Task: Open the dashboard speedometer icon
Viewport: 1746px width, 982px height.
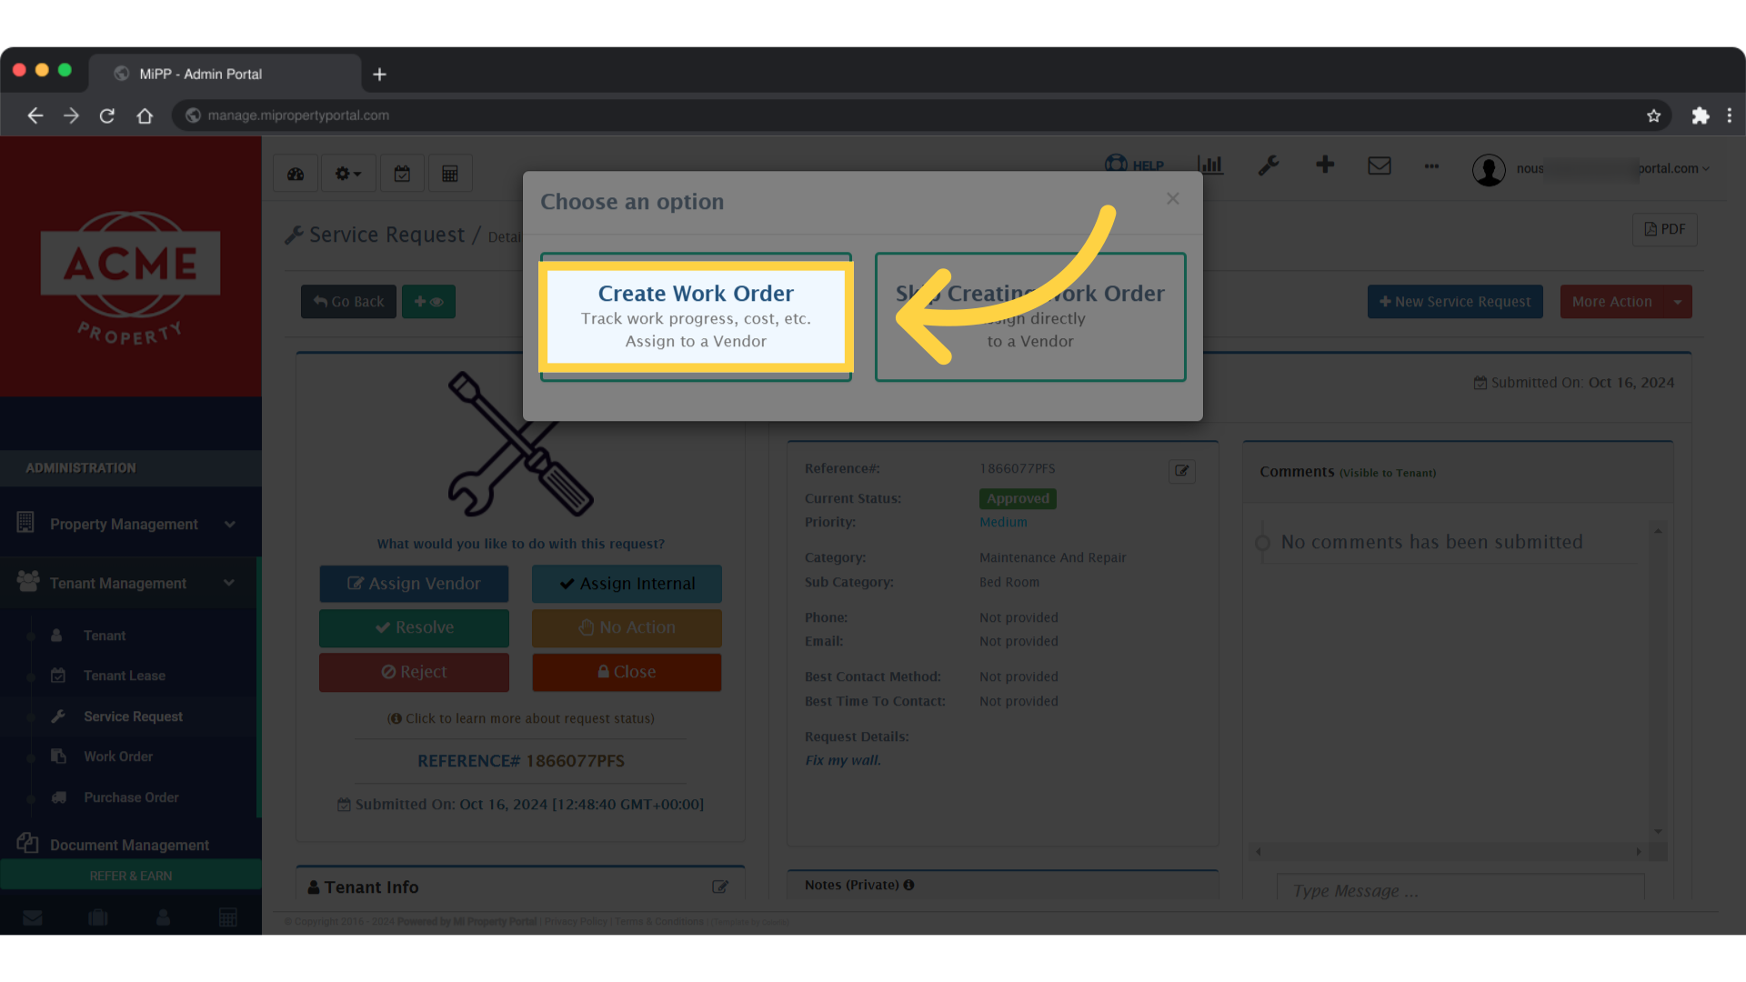Action: point(295,172)
